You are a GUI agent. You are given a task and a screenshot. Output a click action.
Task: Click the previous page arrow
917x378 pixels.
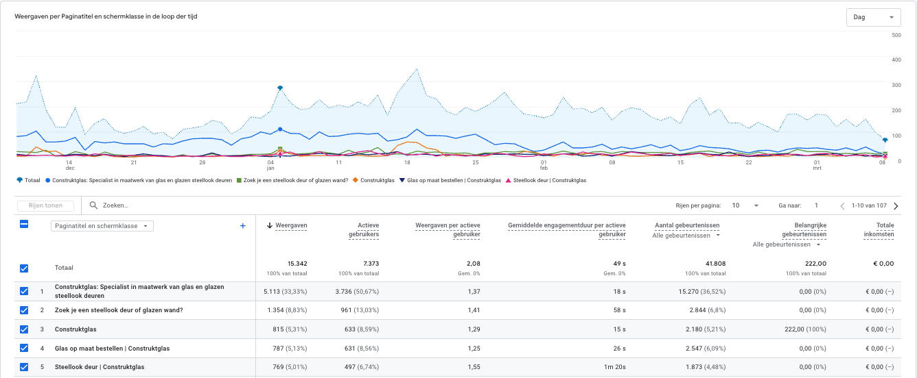click(x=843, y=205)
